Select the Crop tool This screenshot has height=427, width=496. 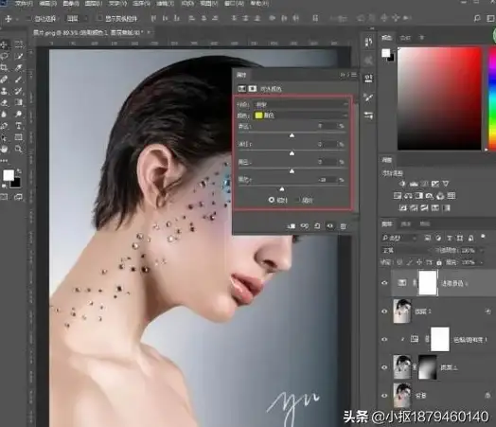(5, 68)
